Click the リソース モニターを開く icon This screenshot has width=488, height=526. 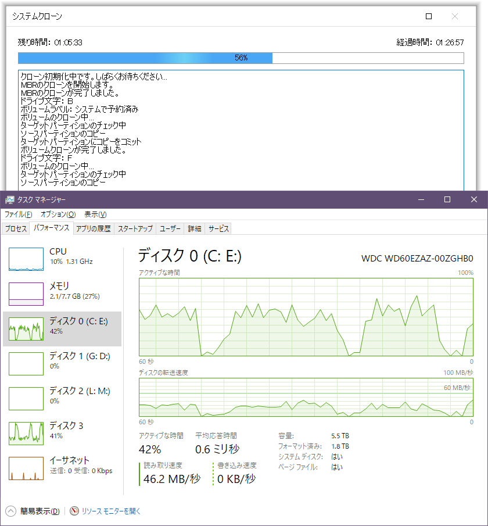[x=74, y=511]
